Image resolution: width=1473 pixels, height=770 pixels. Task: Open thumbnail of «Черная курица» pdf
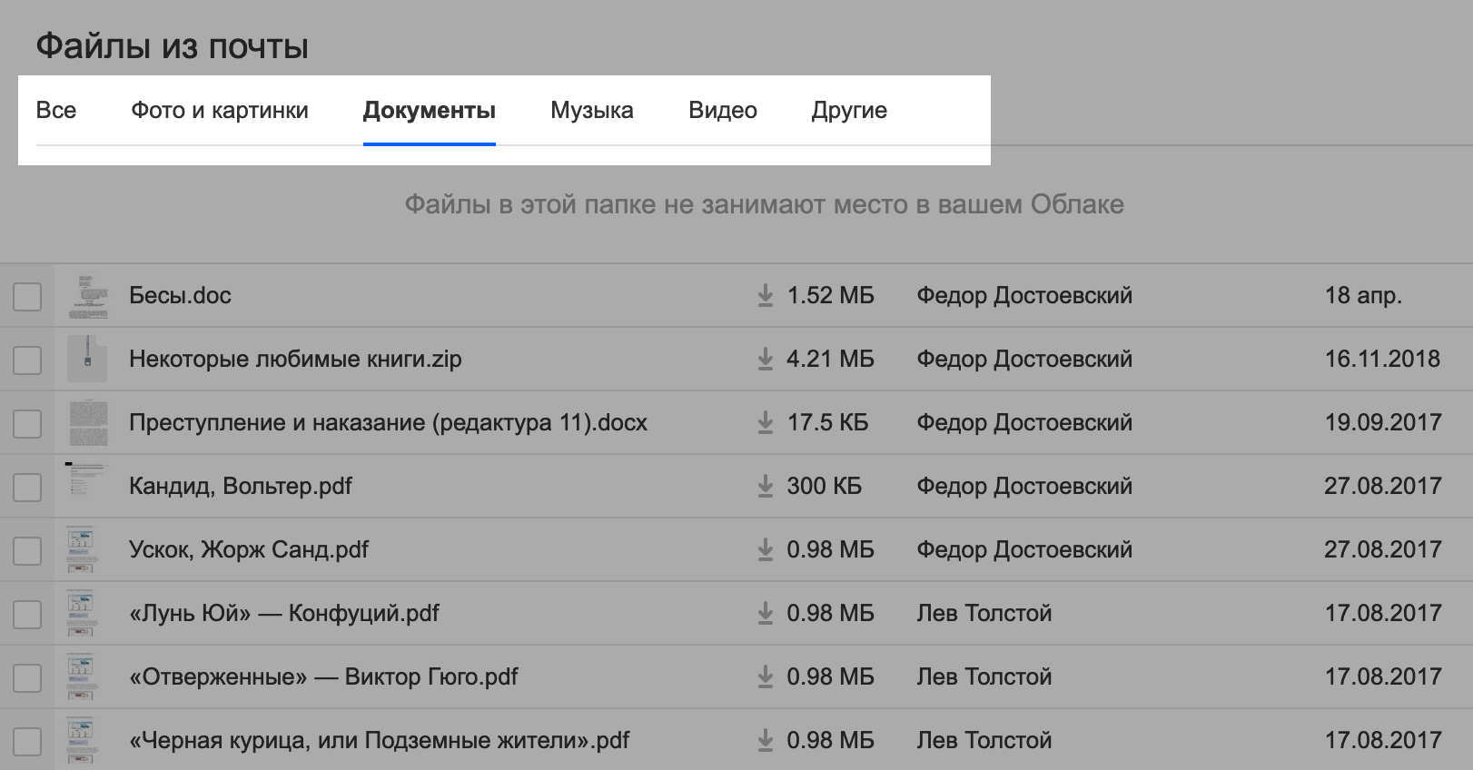click(x=81, y=740)
